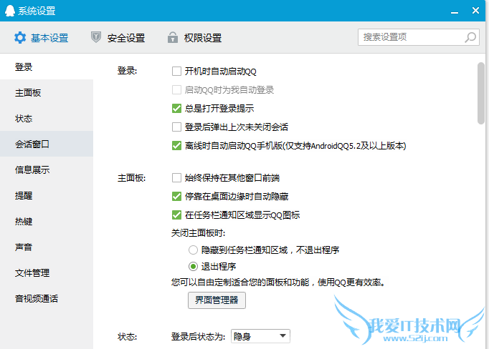This screenshot has height=349, width=489.
Task: Select 隐藏到任务栏通知区域，不退出程序 radio button
Action: click(x=193, y=250)
